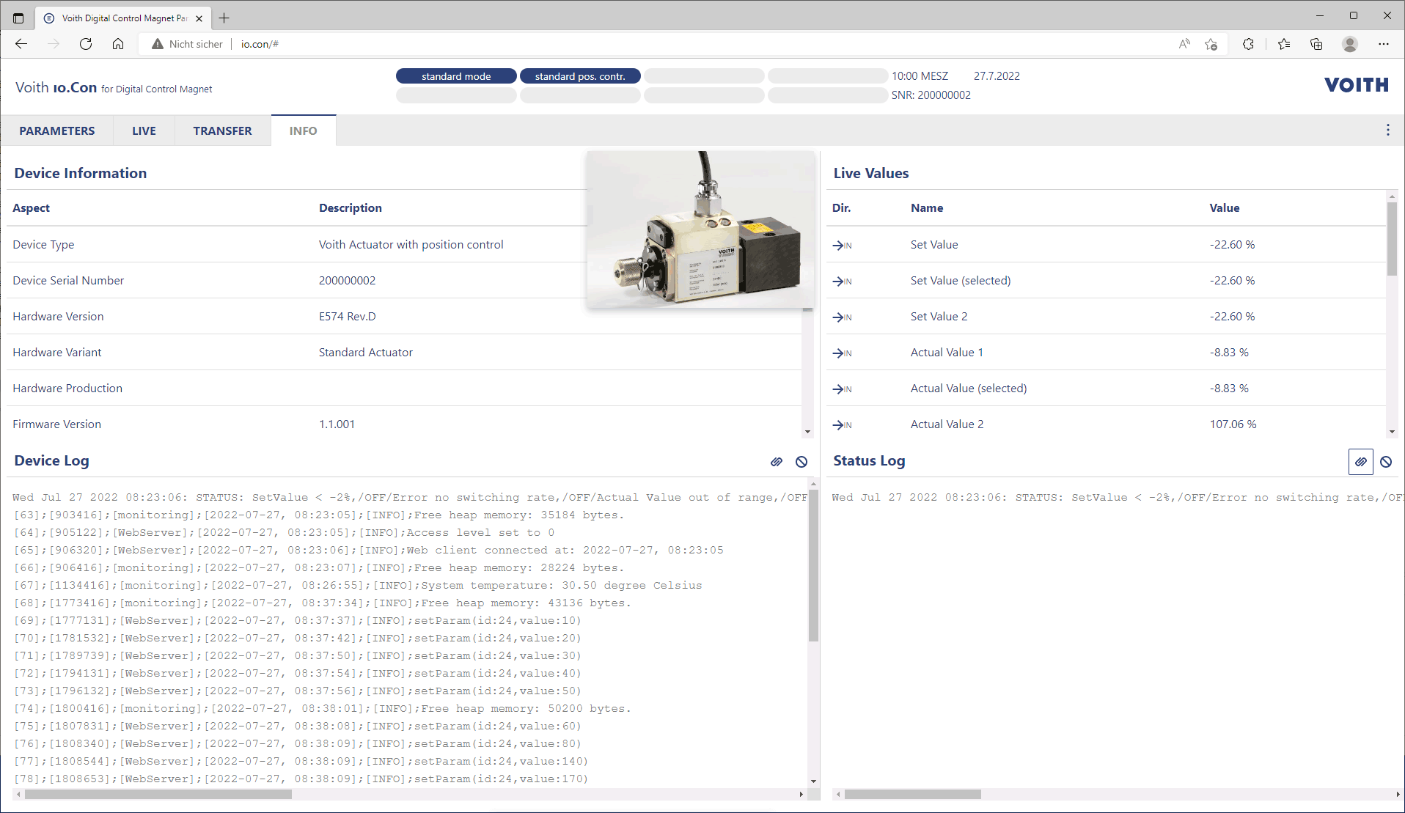Click the System temperature log entry [67]
Image resolution: width=1405 pixels, height=813 pixels.
[358, 586]
